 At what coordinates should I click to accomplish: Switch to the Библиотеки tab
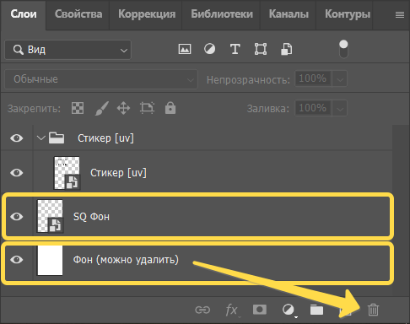point(222,14)
